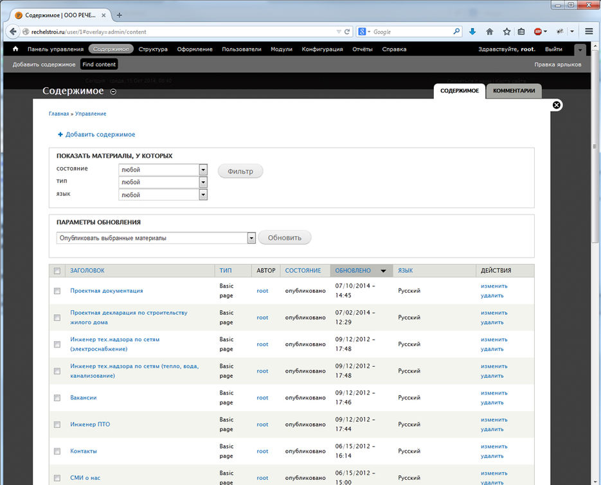Check the СМИ о нас row checkbox
The image size is (601, 485).
57,478
